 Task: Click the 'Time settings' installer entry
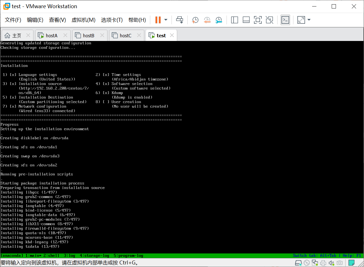126,75
